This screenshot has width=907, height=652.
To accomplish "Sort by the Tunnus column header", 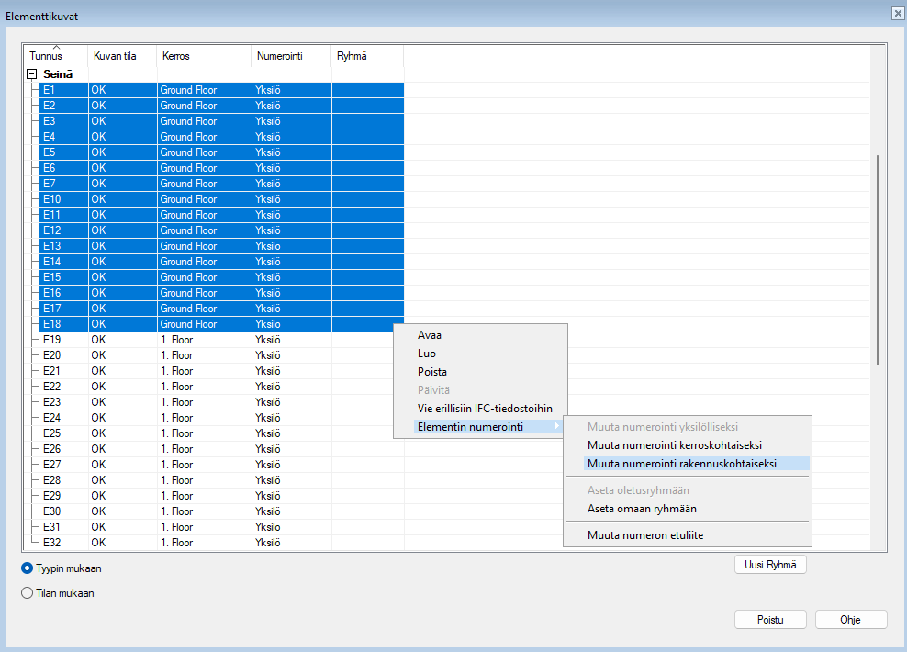I will 55,55.
